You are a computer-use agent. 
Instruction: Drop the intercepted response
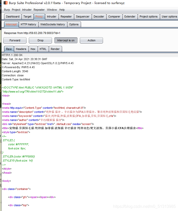click(x=40, y=40)
